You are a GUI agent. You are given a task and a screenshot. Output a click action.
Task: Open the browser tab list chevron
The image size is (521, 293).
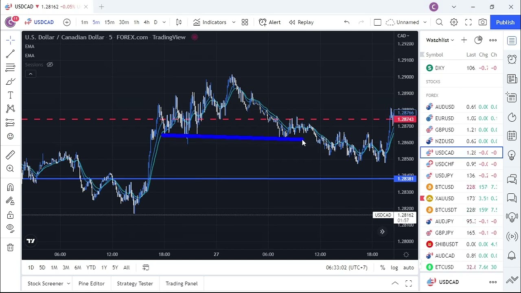pos(454,7)
